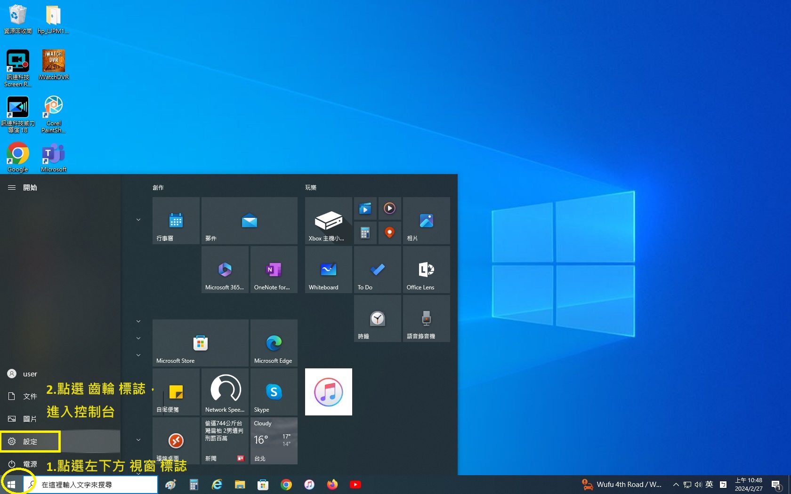Open the 語音錄音機 voice recorder tile
This screenshot has height=494, width=791.
[x=427, y=319]
